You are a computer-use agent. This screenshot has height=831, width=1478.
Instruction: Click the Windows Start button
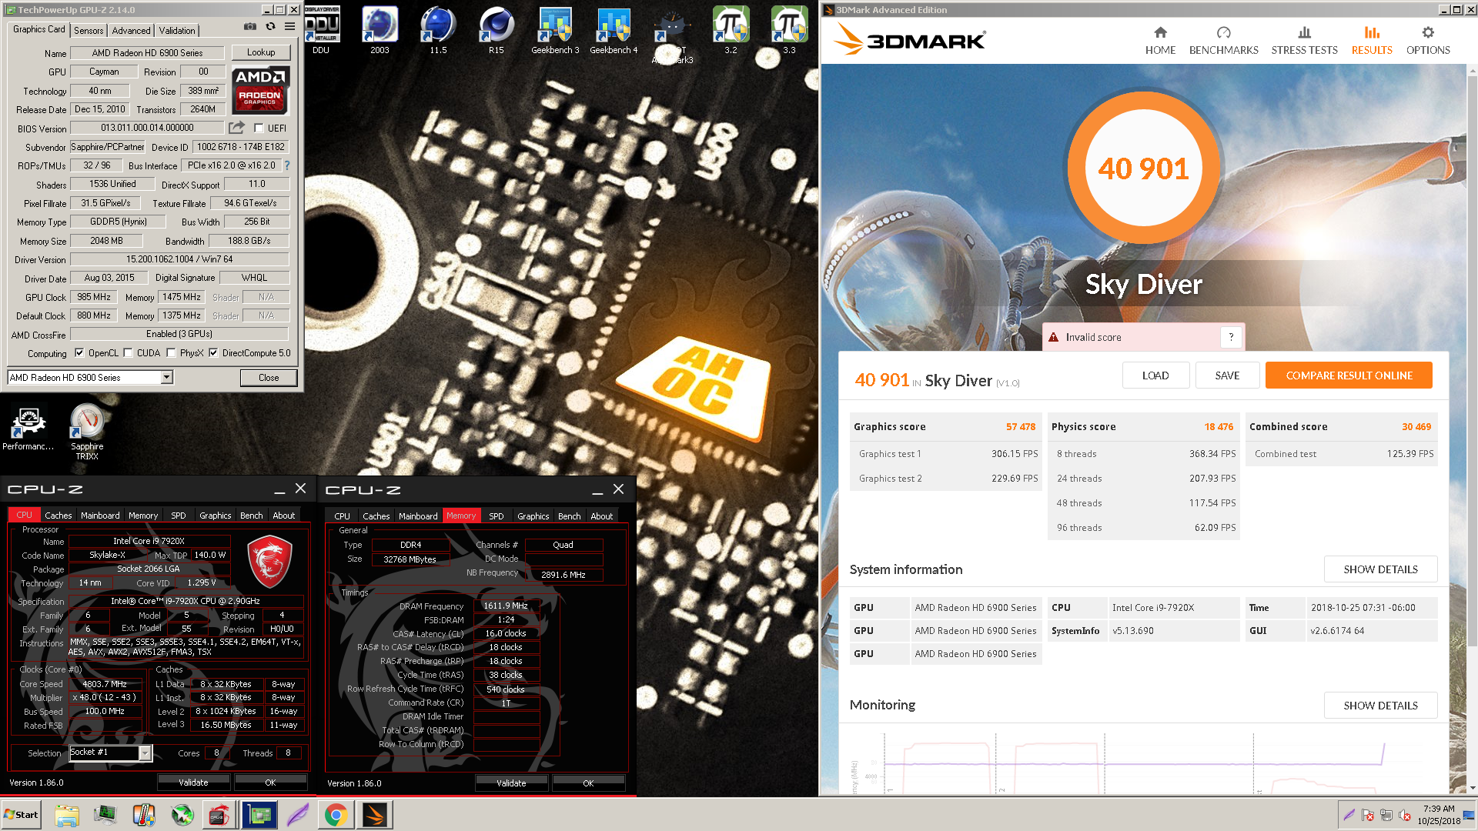21,815
